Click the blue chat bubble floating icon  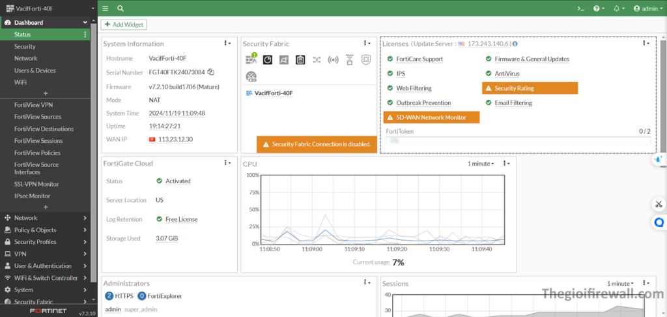(659, 222)
